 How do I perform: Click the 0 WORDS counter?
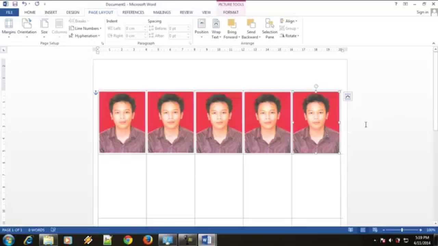pyautogui.click(x=36, y=230)
